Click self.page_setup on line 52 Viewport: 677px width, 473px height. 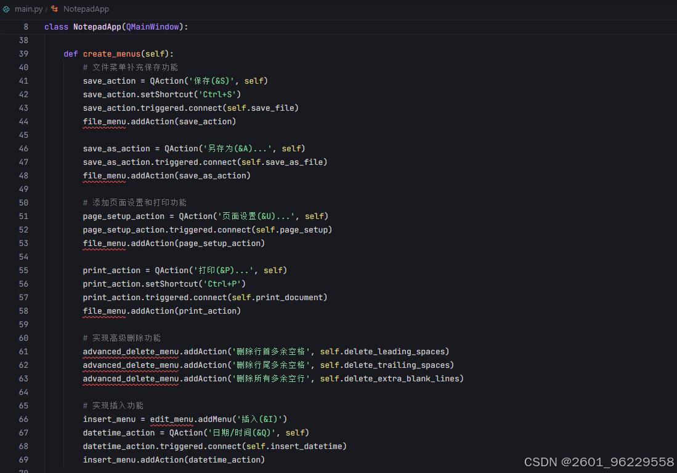(291, 230)
